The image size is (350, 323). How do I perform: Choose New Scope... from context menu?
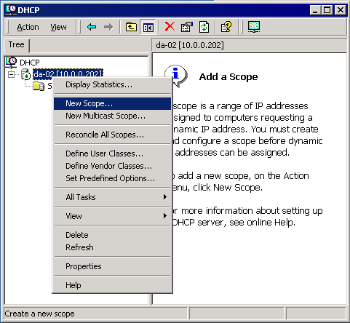[112, 103]
